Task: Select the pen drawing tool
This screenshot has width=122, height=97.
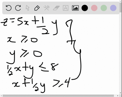Action: 37,8
